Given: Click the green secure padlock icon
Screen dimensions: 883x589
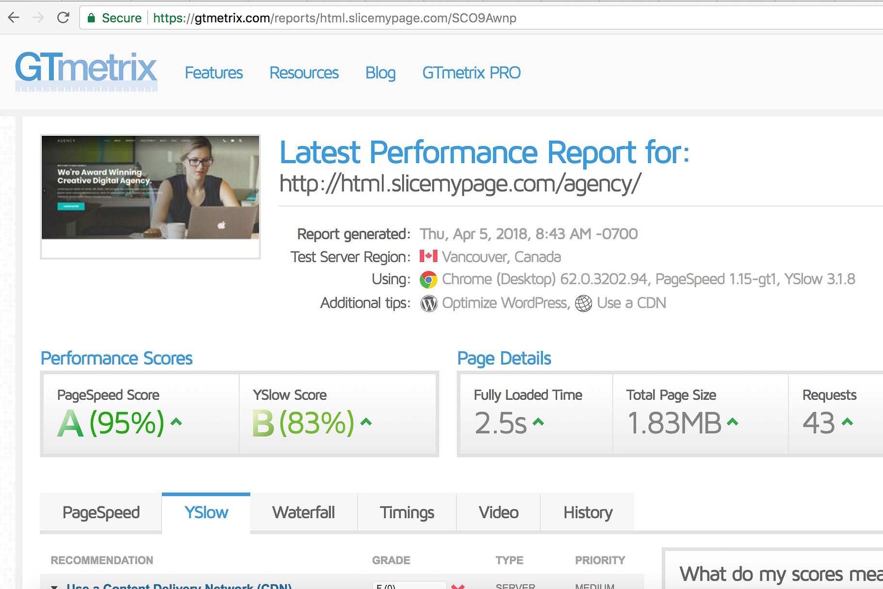Looking at the screenshot, I should (91, 18).
